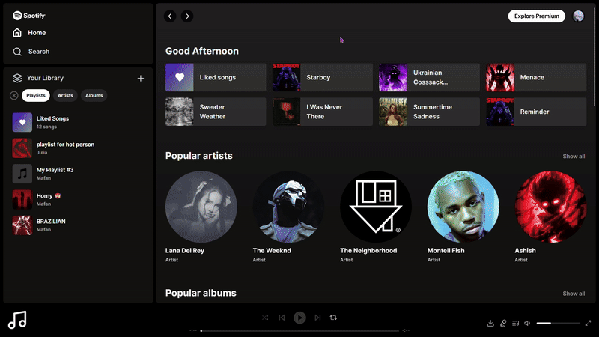
Task: Open the Reminder tile
Action: click(536, 112)
